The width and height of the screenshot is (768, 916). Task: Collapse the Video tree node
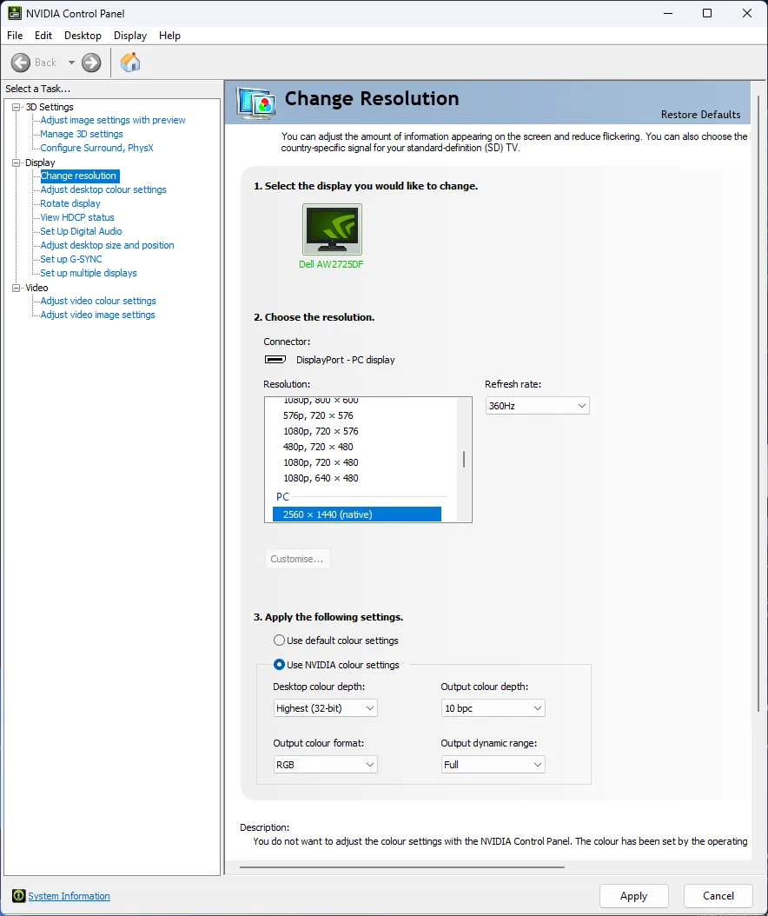pyautogui.click(x=16, y=288)
